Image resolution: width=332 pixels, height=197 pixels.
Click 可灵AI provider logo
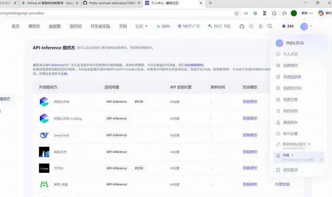point(44,168)
